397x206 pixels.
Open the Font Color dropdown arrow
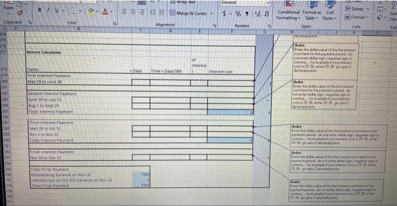112,12
